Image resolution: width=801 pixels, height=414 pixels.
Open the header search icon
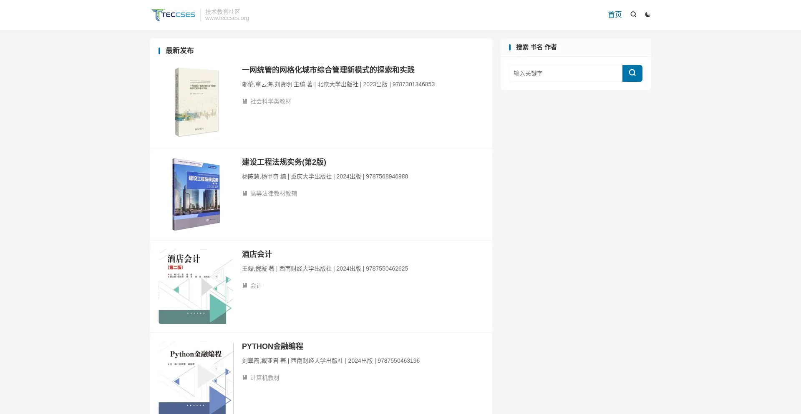click(633, 15)
